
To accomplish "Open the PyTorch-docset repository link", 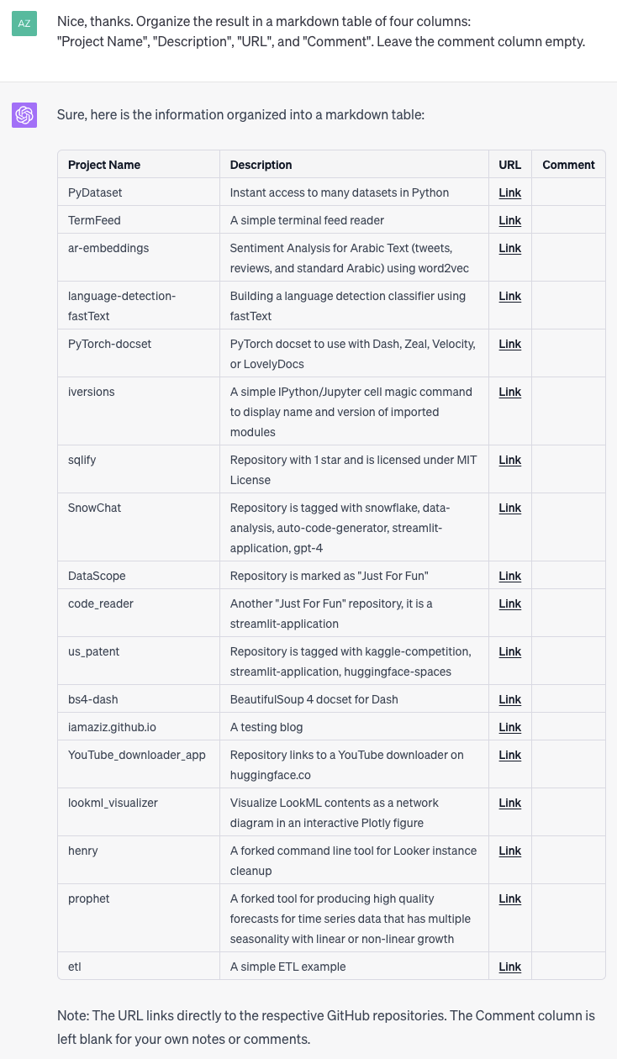I will [509, 344].
